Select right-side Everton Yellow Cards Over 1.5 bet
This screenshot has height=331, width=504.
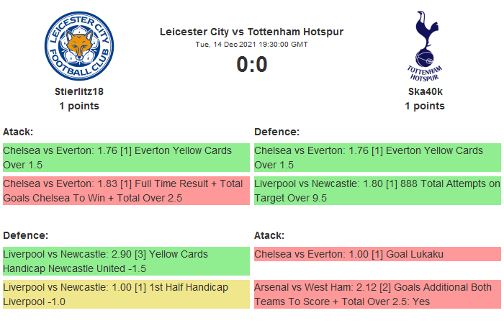click(377, 158)
